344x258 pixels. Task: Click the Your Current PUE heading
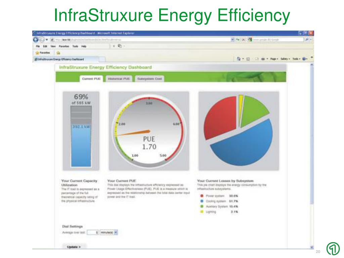click(122, 181)
